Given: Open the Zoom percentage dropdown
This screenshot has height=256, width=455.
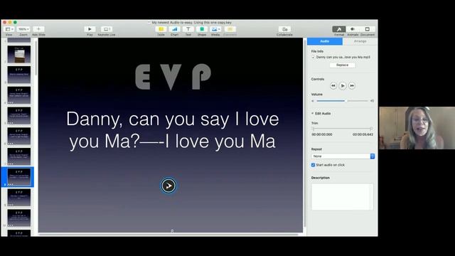Looking at the screenshot, I should pos(23,29).
